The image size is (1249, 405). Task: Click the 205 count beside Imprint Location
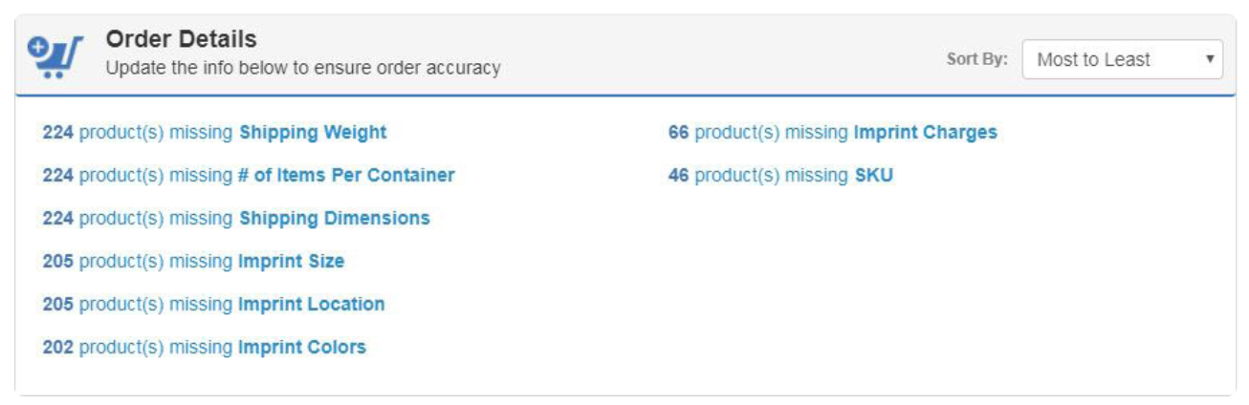57,305
